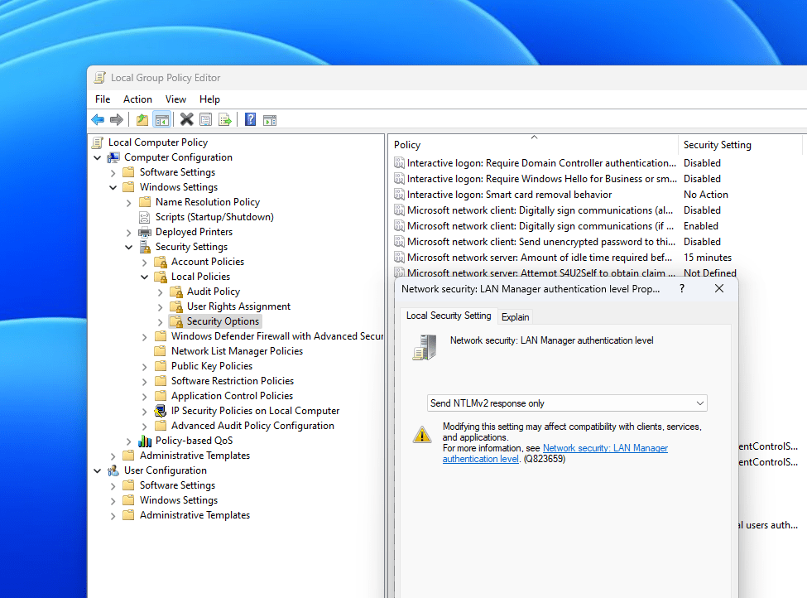807x598 pixels.
Task: Click the No Action security setting value
Action: 706,195
